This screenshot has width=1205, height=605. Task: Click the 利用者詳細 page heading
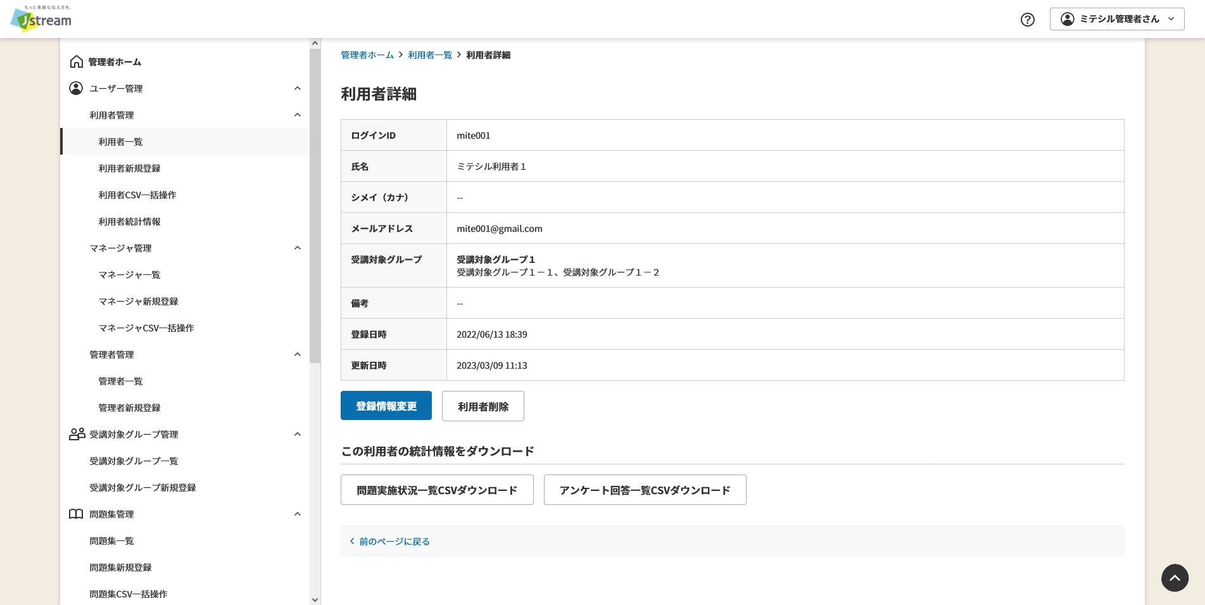point(379,94)
